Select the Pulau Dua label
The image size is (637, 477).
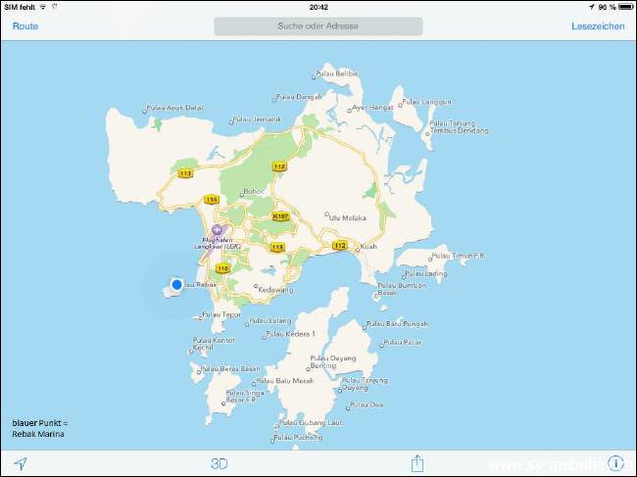(367, 405)
